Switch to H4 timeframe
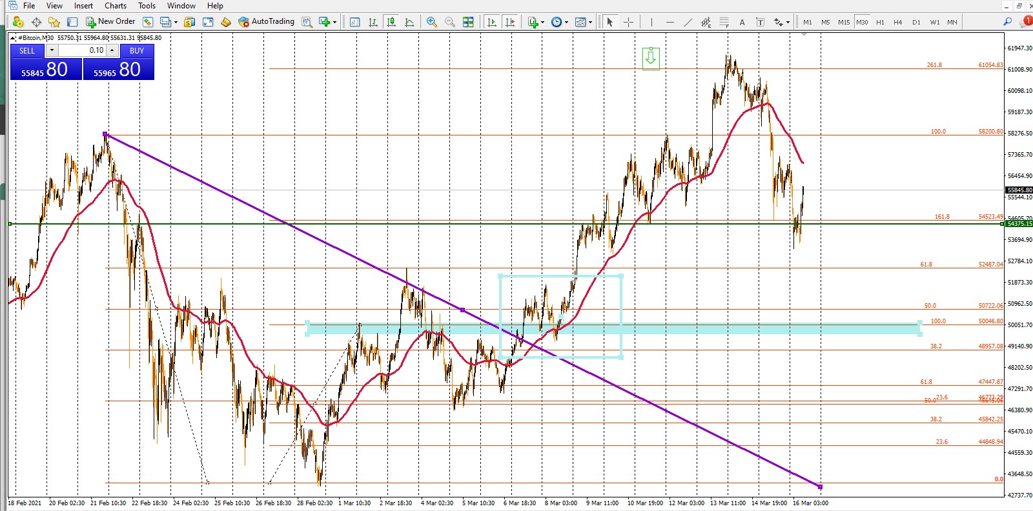This screenshot has width=1033, height=511. [897, 22]
